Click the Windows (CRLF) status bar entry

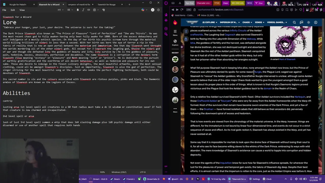coord(119,172)
